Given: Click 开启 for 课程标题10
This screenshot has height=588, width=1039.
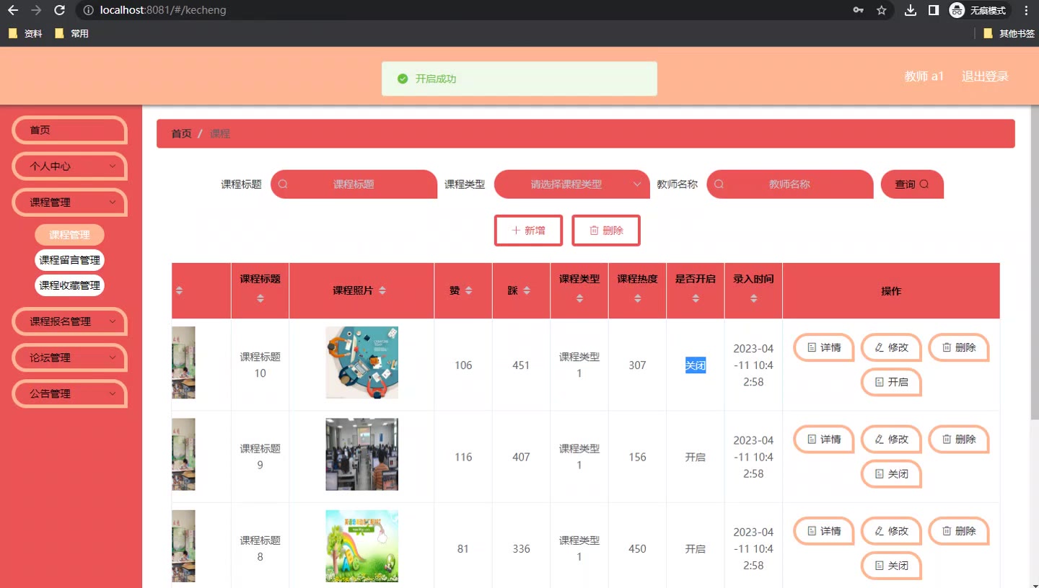Looking at the screenshot, I should [891, 382].
